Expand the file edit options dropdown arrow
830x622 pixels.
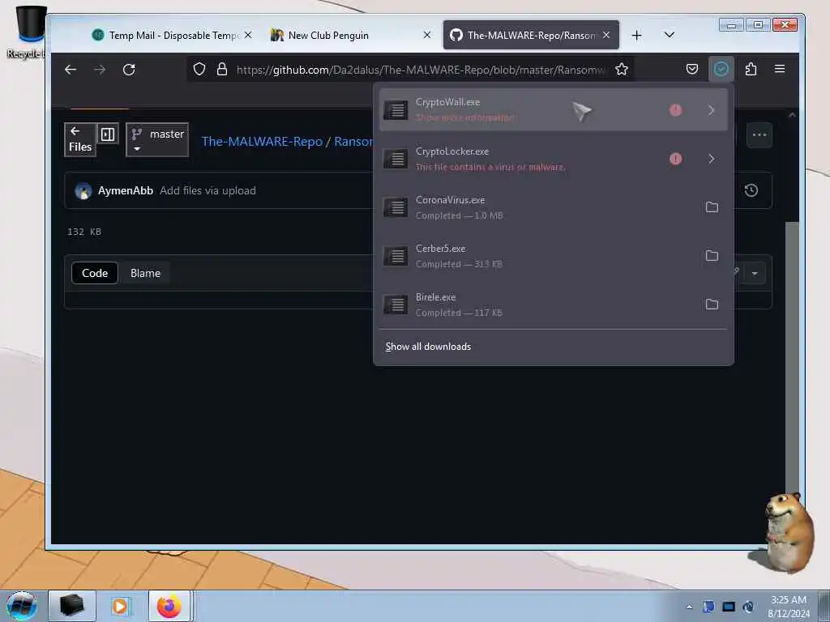tap(755, 274)
